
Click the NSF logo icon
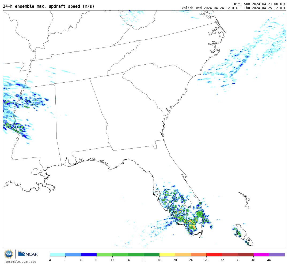point(9,254)
